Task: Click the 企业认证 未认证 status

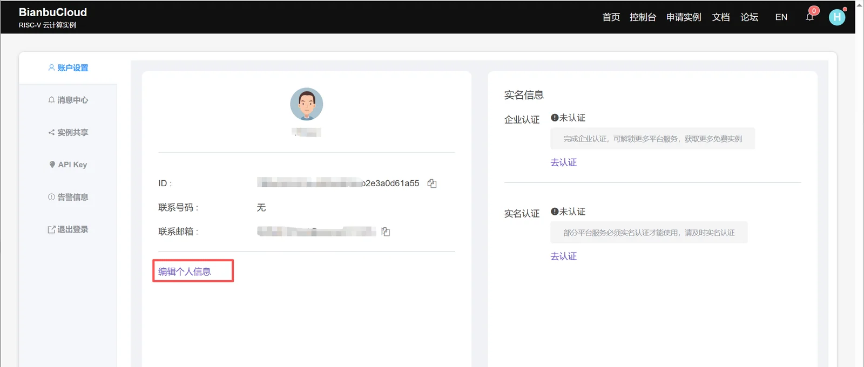Action: pyautogui.click(x=568, y=118)
